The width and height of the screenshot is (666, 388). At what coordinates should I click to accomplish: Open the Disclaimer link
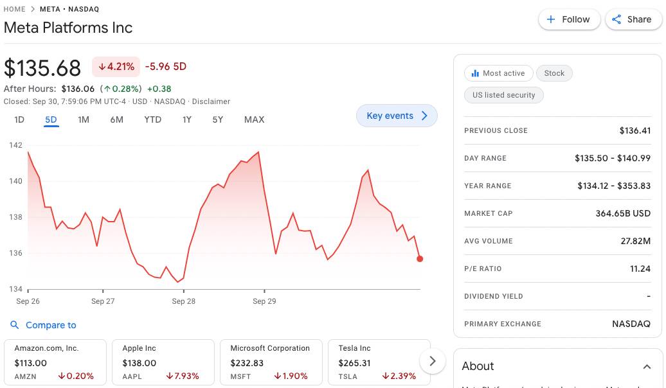[212, 101]
